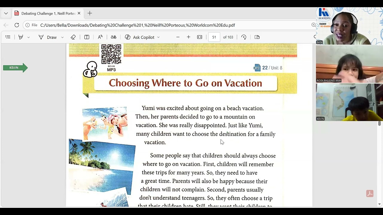Image resolution: width=383 pixels, height=215 pixels.
Task: Click the word "destination" in first paragraph
Action: click(233, 134)
